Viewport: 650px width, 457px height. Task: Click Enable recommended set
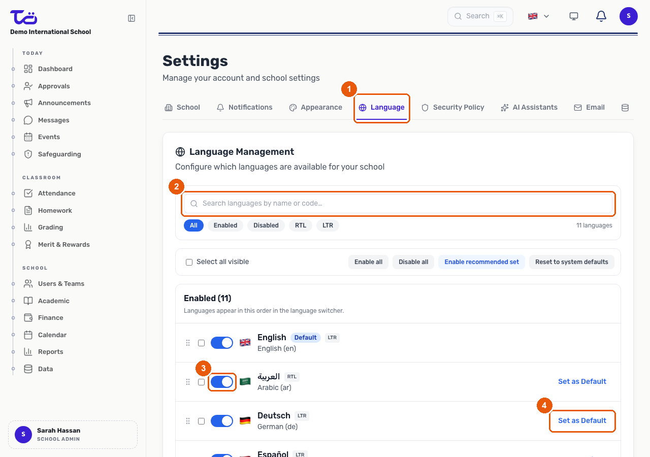click(x=482, y=262)
